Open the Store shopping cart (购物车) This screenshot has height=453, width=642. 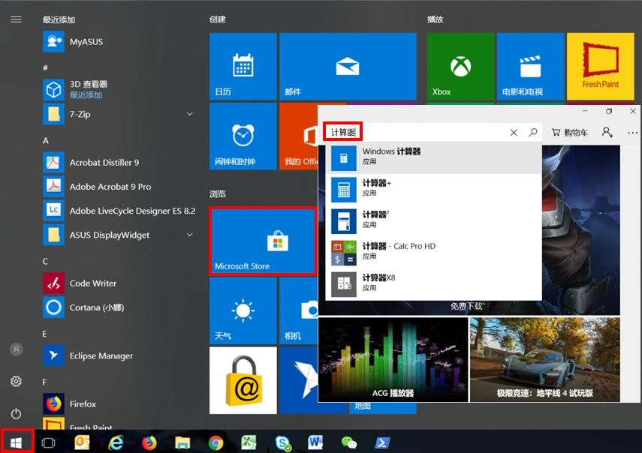point(569,133)
